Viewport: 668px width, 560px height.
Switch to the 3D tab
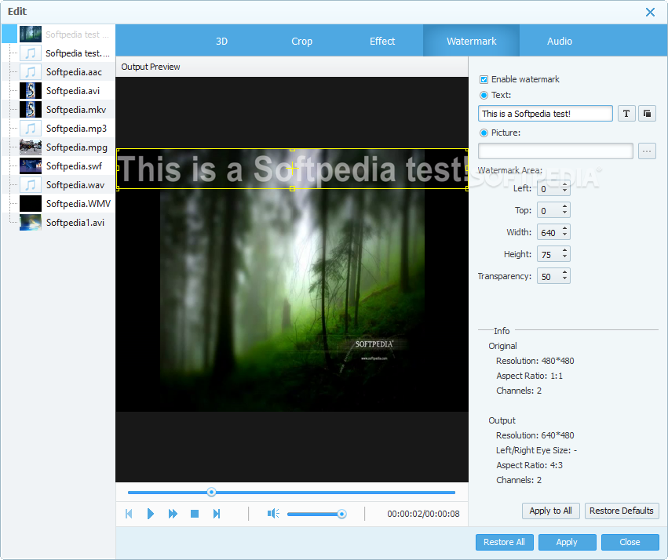[221, 42]
